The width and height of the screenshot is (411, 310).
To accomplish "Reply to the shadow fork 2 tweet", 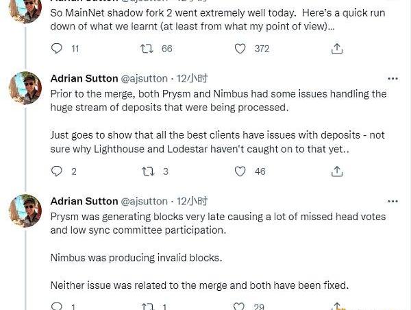I will coord(57,49).
